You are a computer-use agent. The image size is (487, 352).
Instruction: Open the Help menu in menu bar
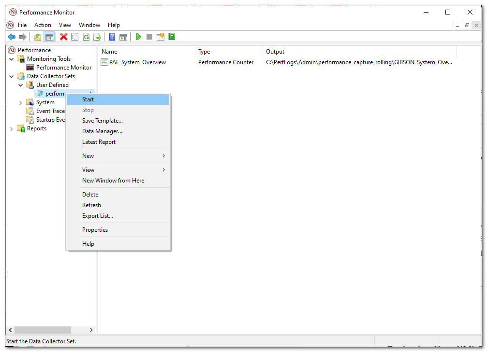click(114, 25)
